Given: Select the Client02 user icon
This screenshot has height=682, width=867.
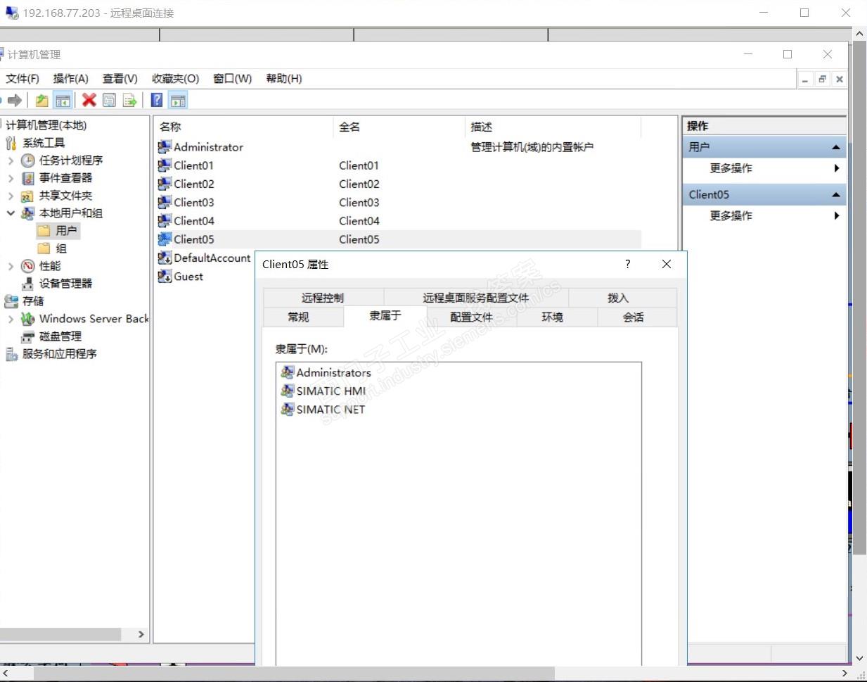Looking at the screenshot, I should tap(165, 184).
